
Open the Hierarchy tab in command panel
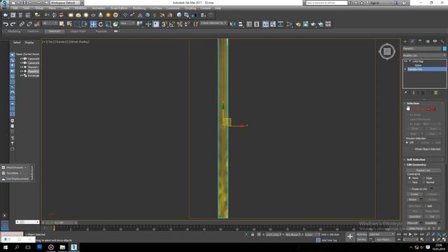420,42
